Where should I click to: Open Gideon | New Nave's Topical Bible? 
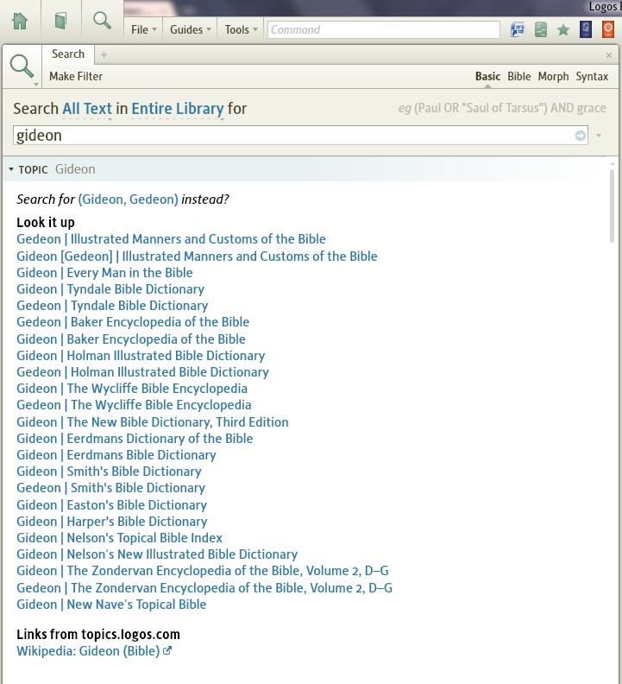click(111, 605)
